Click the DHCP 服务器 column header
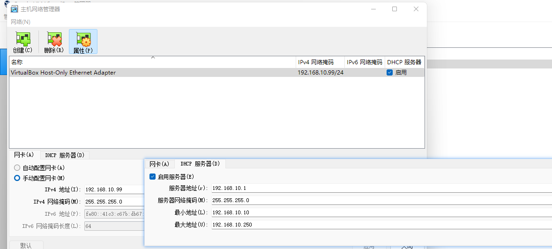This screenshot has width=552, height=249. 404,62
